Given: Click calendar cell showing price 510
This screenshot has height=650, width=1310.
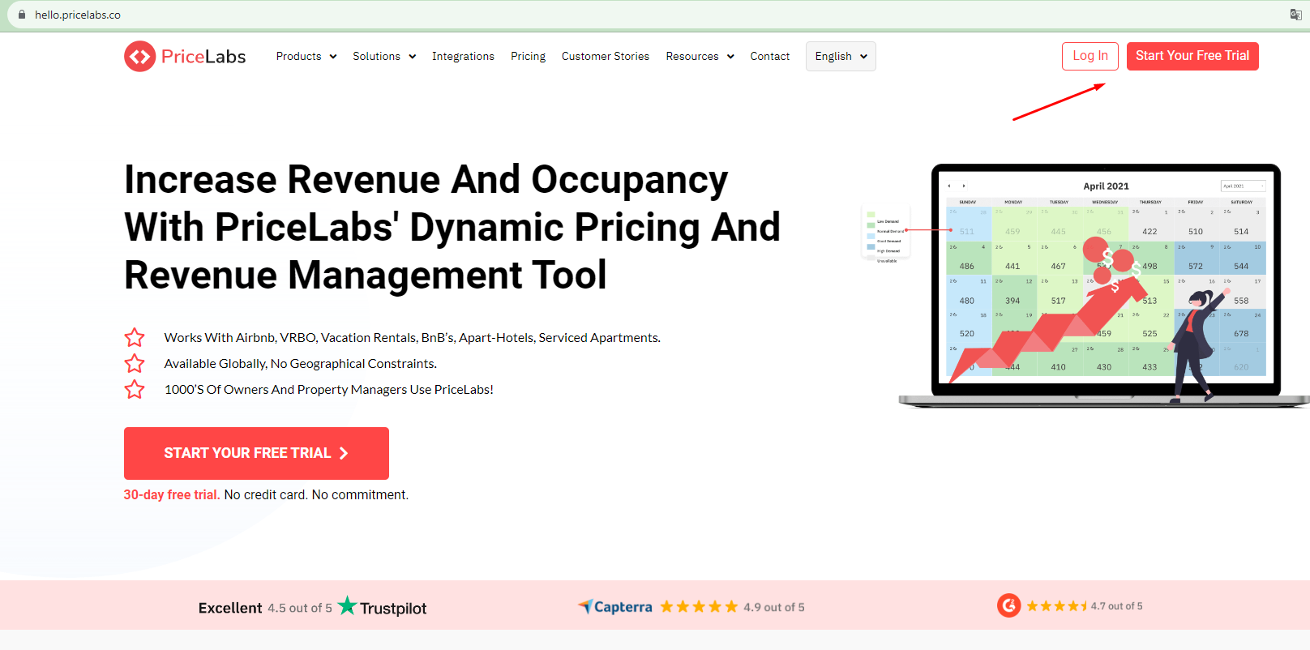Looking at the screenshot, I should (x=1197, y=224).
